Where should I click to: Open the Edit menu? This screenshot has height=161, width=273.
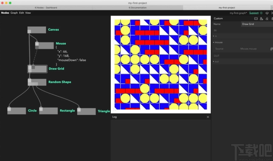[x=22, y=13]
